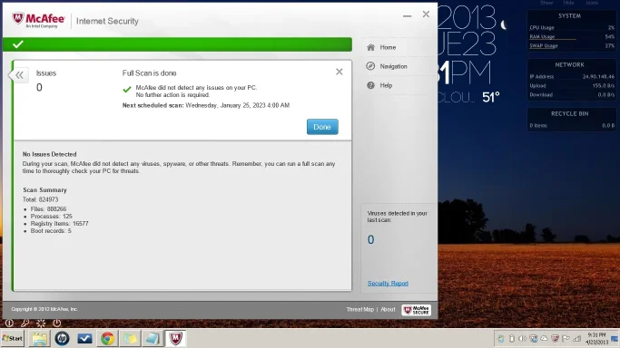Click the Navigation compass icon
Image resolution: width=620 pixels, height=348 pixels.
pyautogui.click(x=370, y=66)
